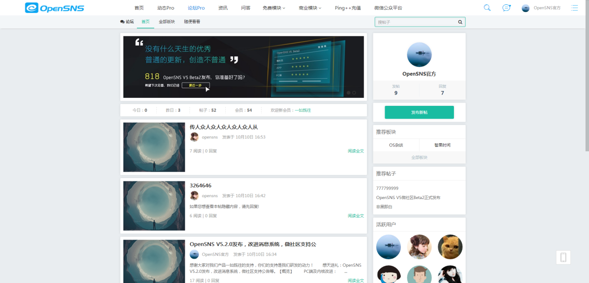Click opensns author avatar under 传人众人 post
Viewport: 589px width, 283px height.
tap(194, 137)
